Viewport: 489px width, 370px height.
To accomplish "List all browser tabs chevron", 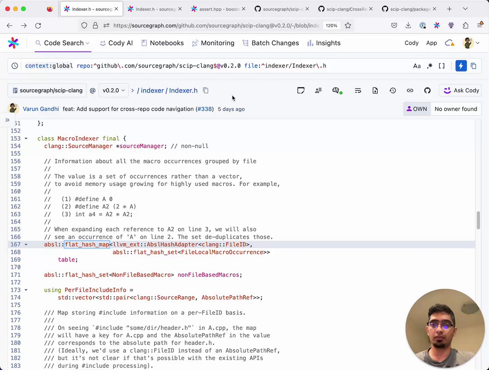I will 465,9.
